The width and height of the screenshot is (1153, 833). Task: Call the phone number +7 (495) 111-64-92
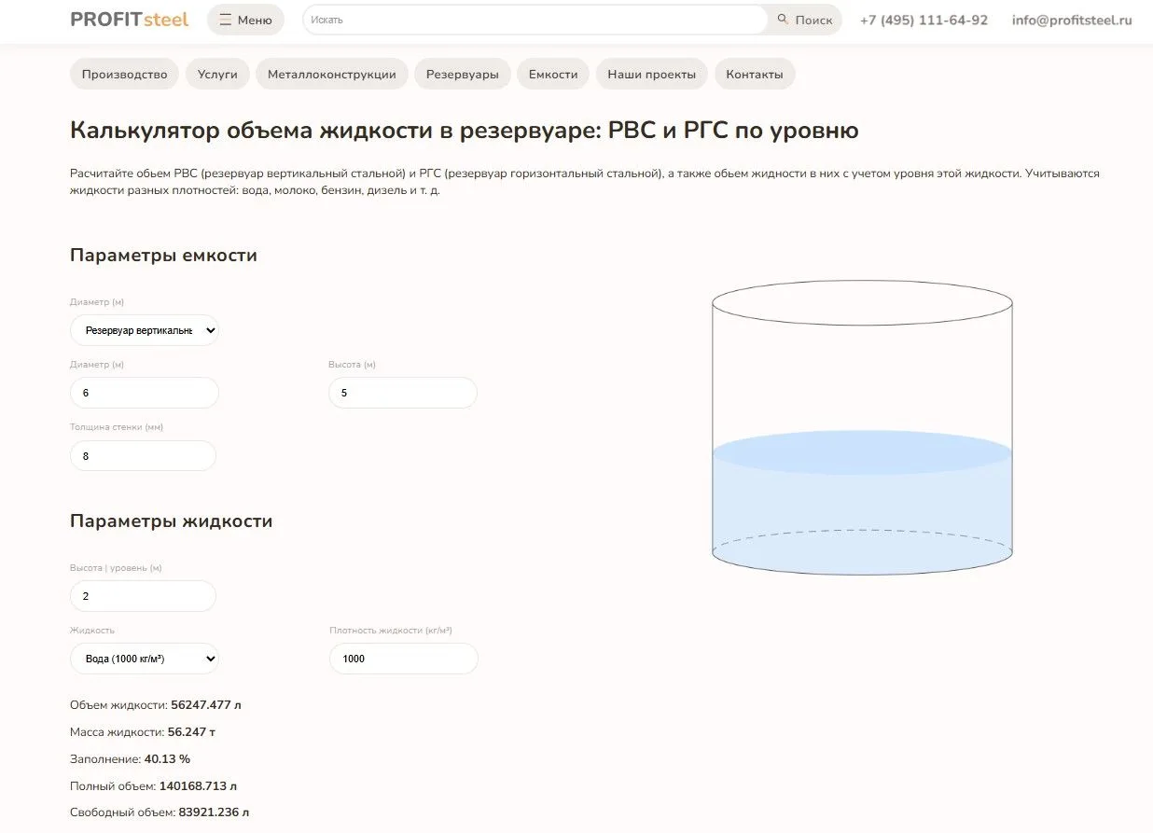[924, 20]
